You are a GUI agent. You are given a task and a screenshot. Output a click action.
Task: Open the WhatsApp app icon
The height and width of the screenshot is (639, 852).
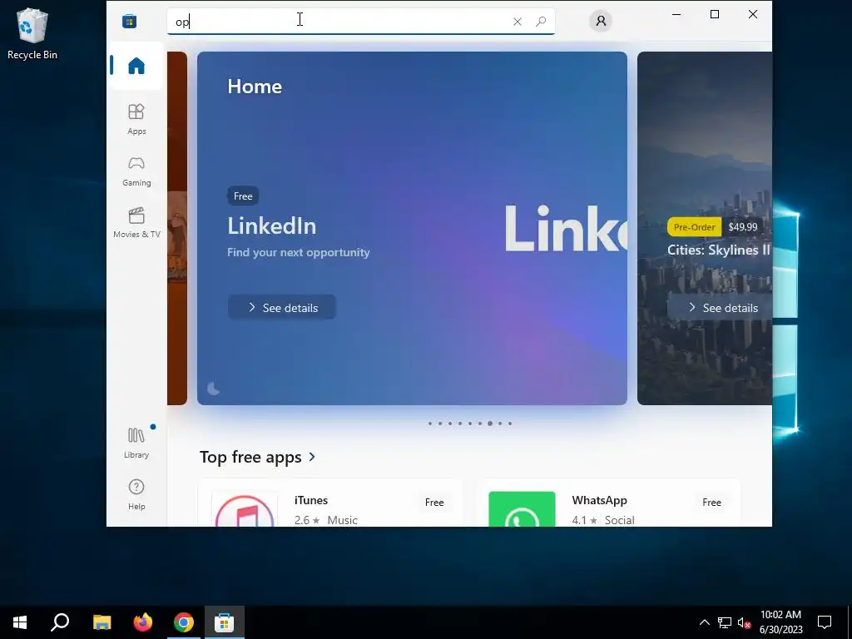(522, 509)
